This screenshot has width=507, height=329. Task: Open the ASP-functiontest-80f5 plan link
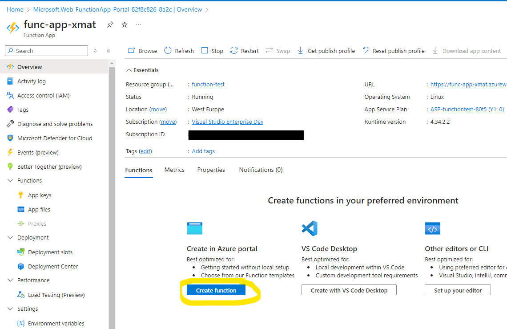(467, 110)
